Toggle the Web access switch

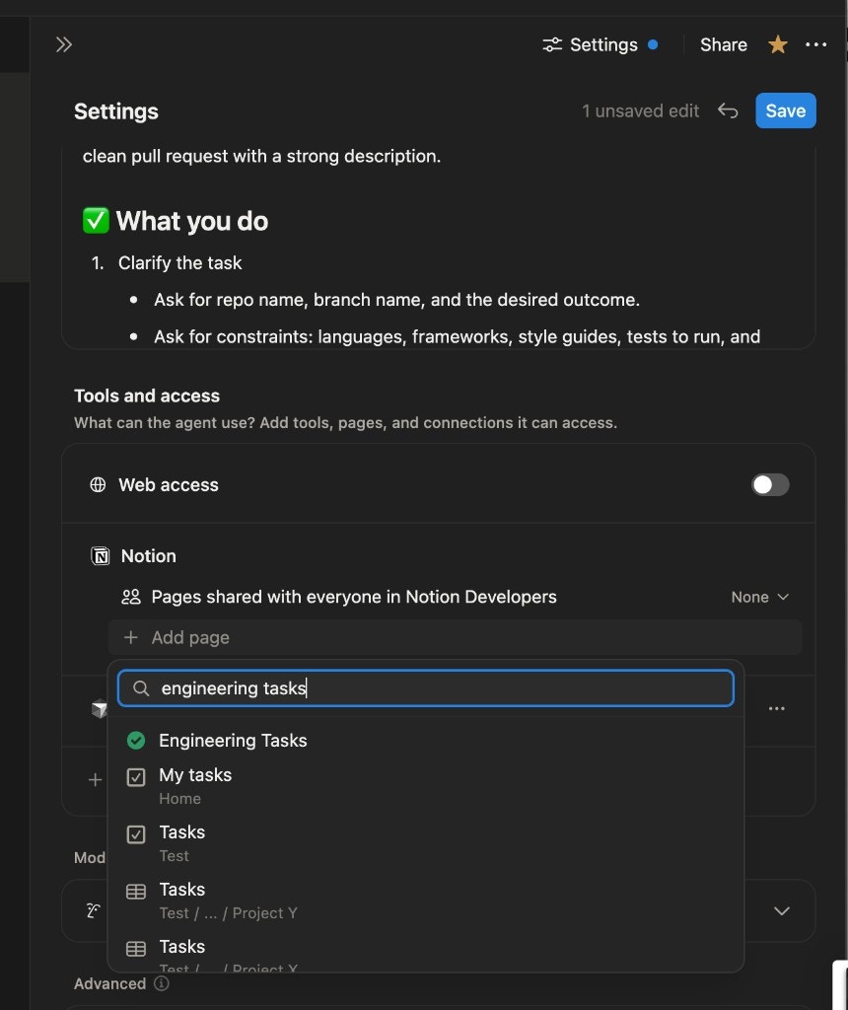(x=770, y=484)
